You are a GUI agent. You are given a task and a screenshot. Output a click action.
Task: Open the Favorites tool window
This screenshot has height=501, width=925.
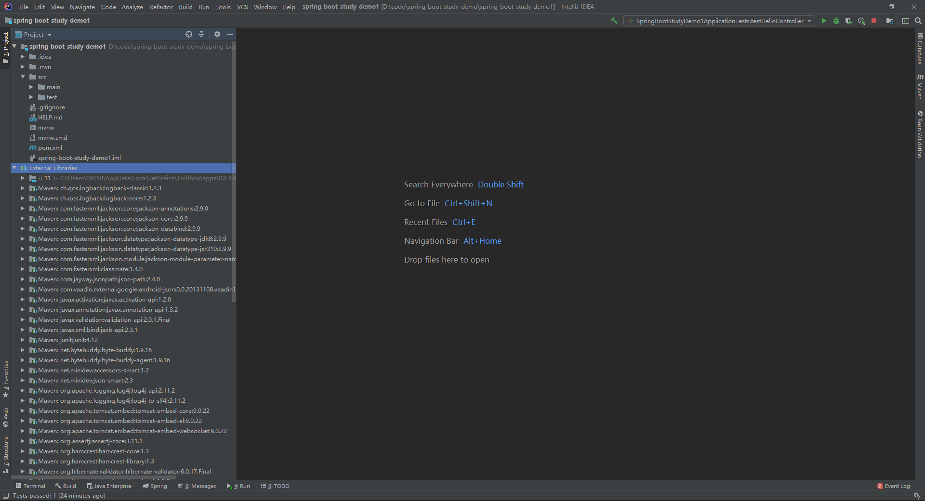6,379
